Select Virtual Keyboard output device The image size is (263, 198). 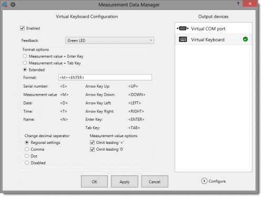[214, 39]
